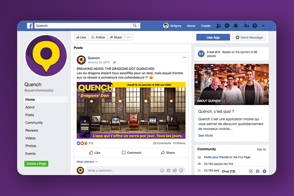The image size is (294, 196).
Task: Open the quick help question mark icon
Action: 255,26
